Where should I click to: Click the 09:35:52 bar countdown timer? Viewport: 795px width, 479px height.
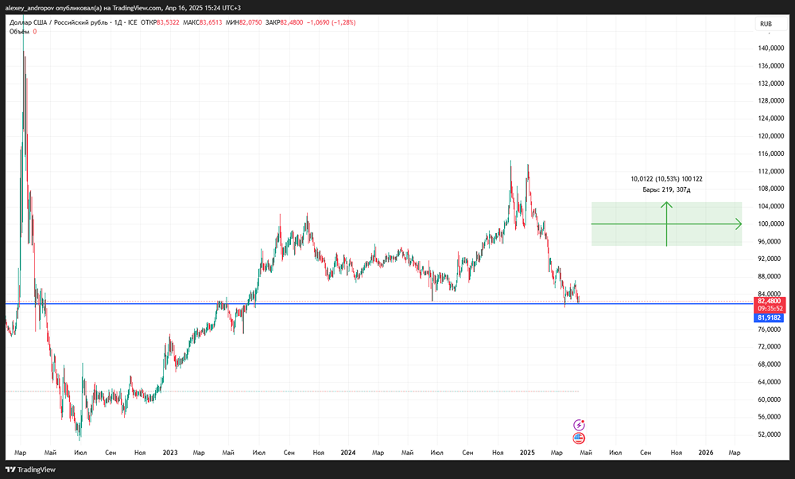coord(770,309)
